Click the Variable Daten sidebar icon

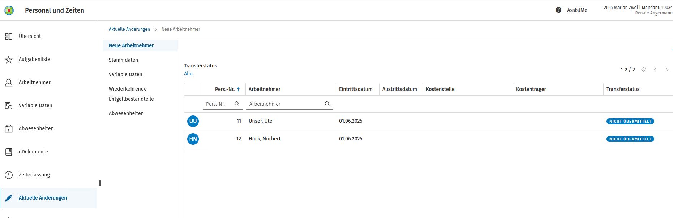click(x=9, y=105)
